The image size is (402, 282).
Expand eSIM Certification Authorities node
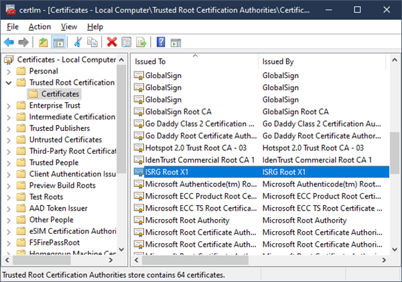9,232
